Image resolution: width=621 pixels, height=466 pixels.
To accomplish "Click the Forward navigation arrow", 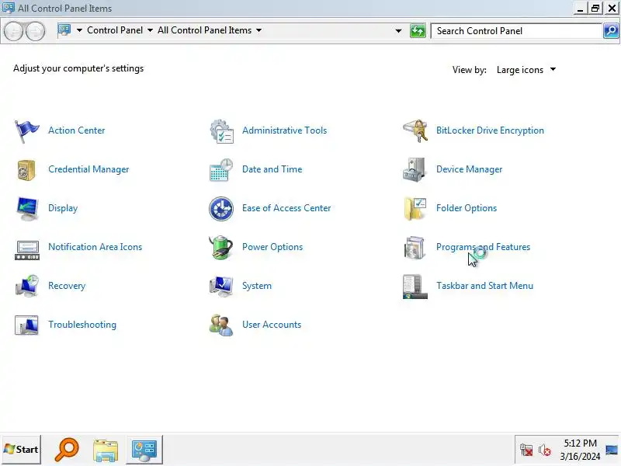I will 36,31.
